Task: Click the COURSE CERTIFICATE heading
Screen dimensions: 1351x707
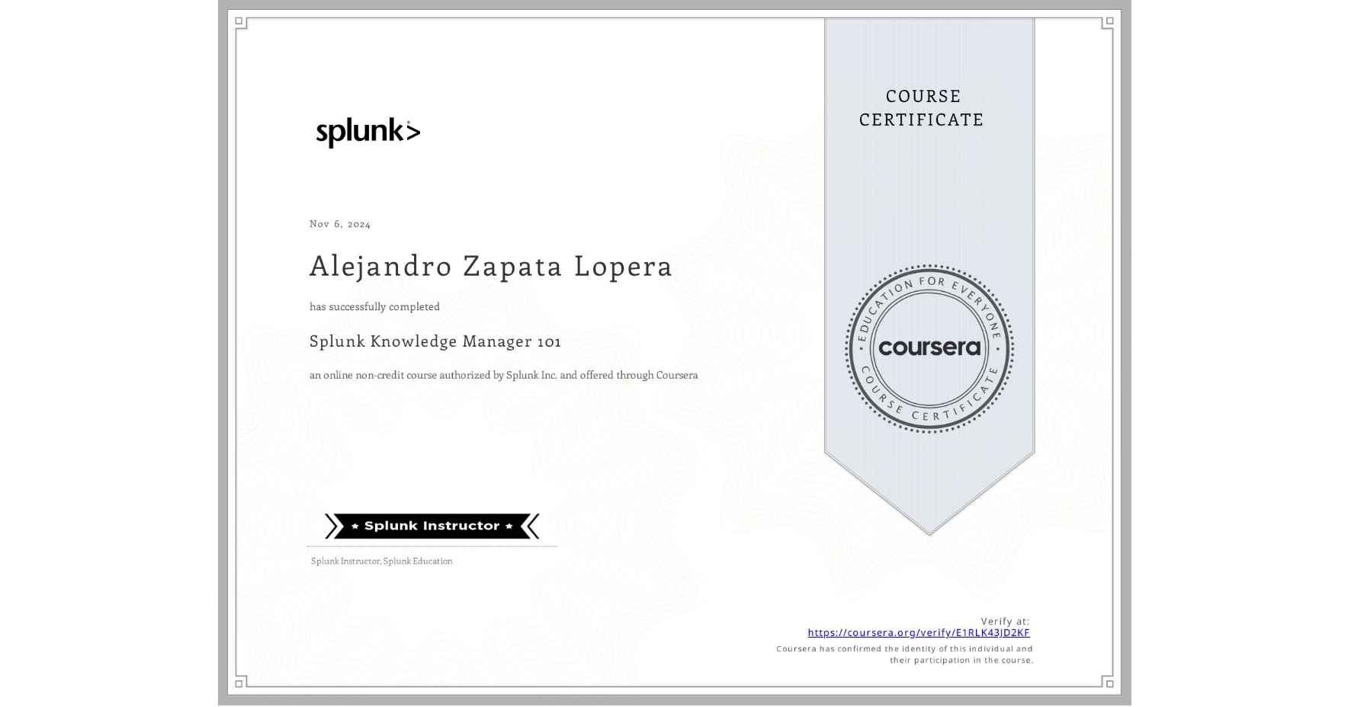Action: pos(919,107)
